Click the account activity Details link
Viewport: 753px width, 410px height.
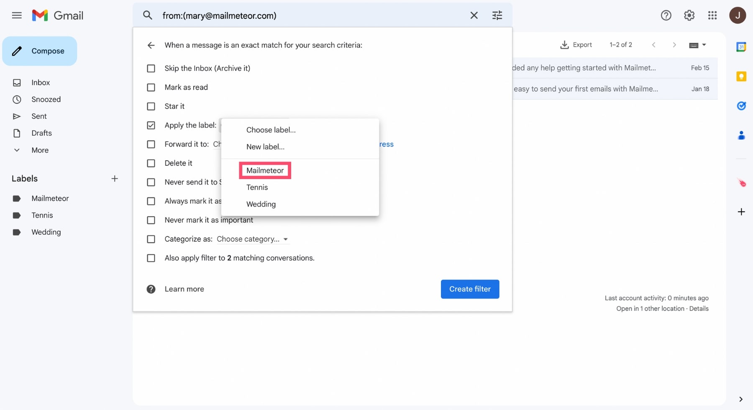699,309
